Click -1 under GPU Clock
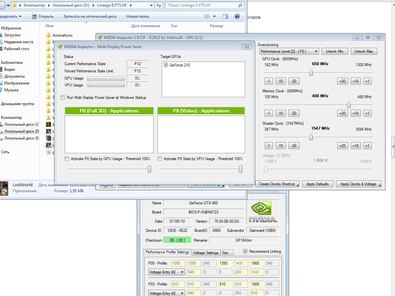This screenshot has height=296, width=395. tap(268, 81)
